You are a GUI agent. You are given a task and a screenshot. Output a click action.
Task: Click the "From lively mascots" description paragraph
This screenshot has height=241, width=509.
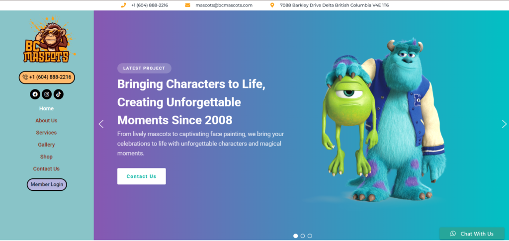pos(201,144)
